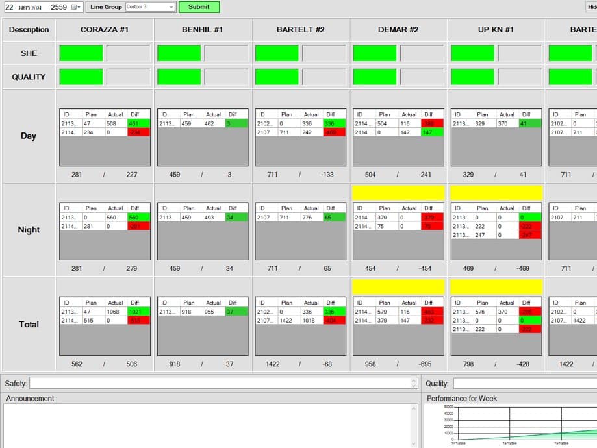Select Actual value 955 in BENHIL #1 Total

click(214, 312)
